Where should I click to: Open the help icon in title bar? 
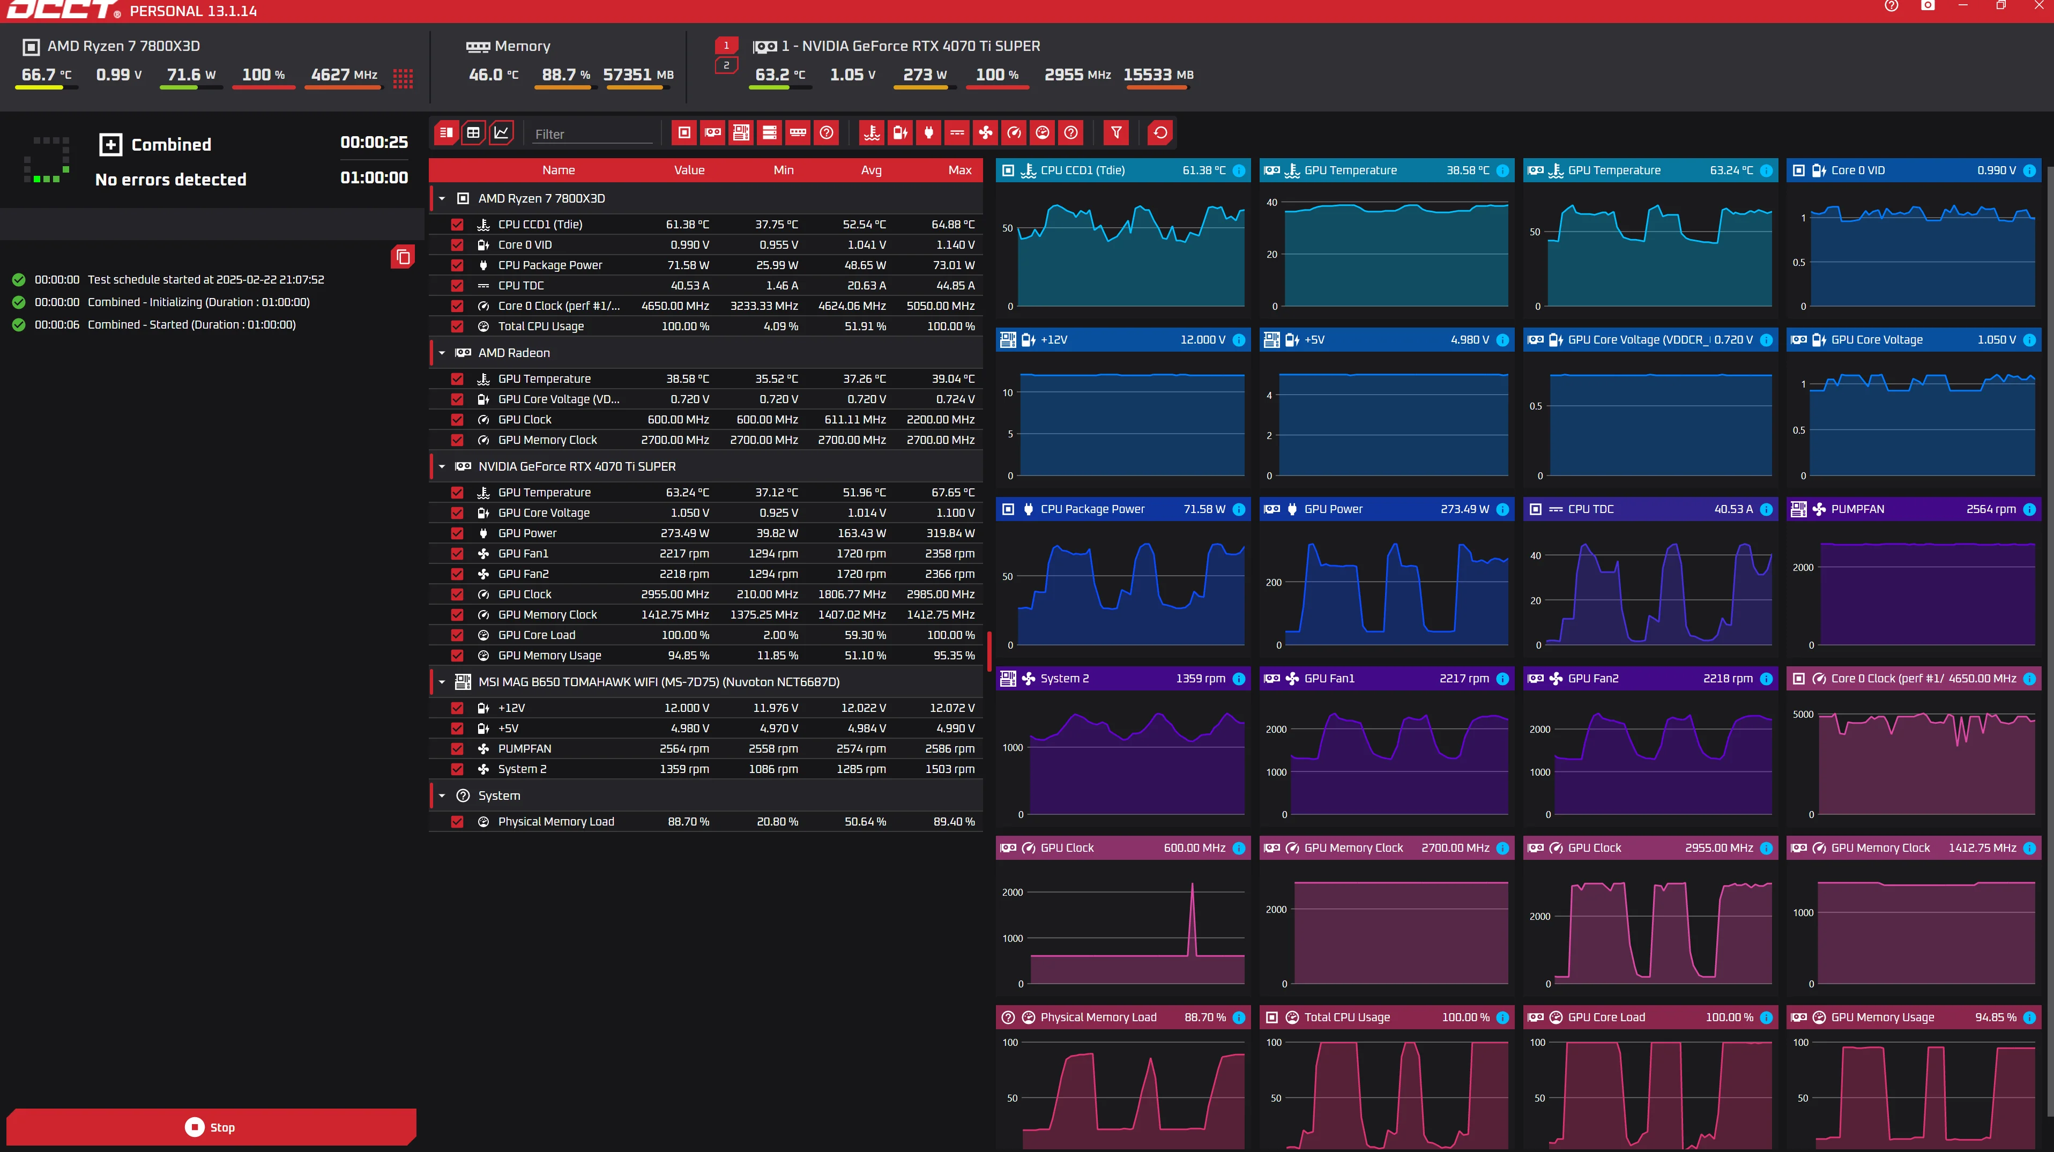(x=1892, y=6)
